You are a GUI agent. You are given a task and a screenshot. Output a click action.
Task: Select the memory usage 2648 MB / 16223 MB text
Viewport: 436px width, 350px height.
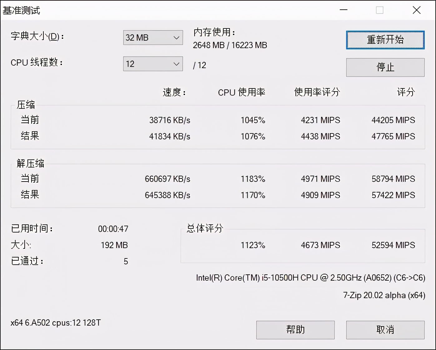[x=230, y=45]
